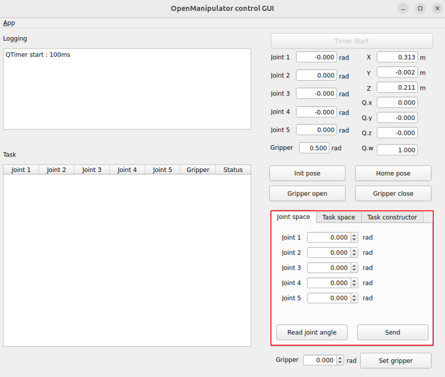
Task: Decrease Joint 2 spinbox value
Action: click(354, 255)
